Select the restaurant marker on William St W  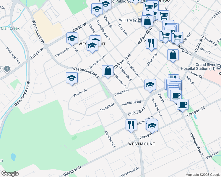tap(151, 43)
